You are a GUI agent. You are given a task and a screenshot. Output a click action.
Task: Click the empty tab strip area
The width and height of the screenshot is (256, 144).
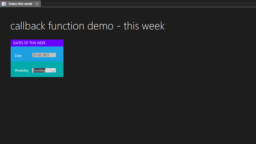click(144, 3)
